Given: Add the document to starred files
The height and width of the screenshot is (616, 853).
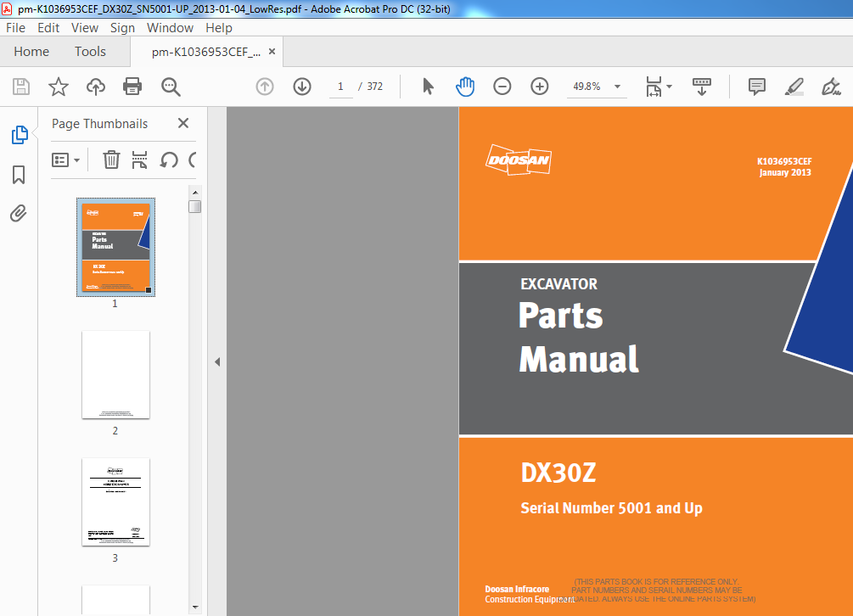Looking at the screenshot, I should coord(59,87).
